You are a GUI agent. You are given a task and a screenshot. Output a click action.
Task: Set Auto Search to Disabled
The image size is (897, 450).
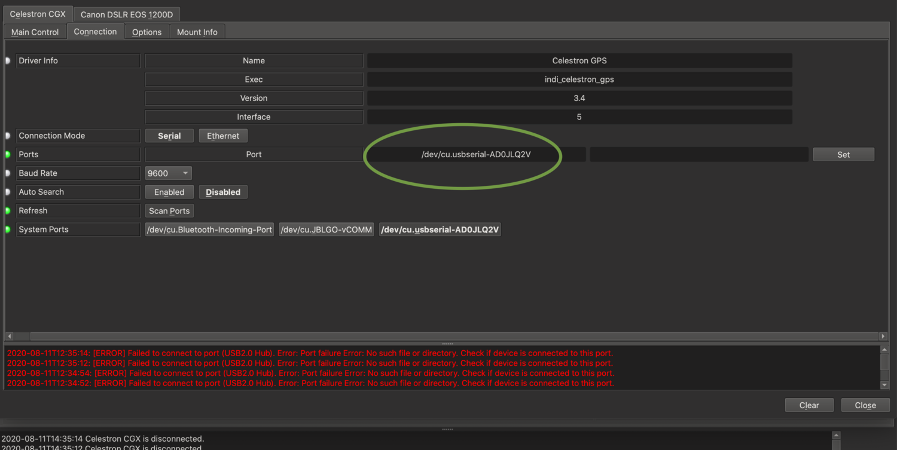coord(223,192)
